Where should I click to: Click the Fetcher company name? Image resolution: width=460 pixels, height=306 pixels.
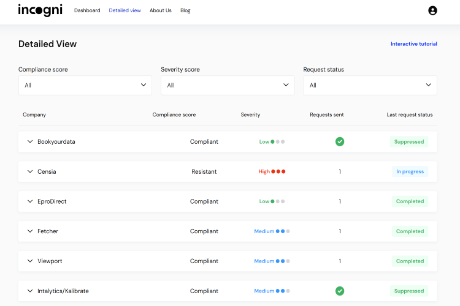48,231
